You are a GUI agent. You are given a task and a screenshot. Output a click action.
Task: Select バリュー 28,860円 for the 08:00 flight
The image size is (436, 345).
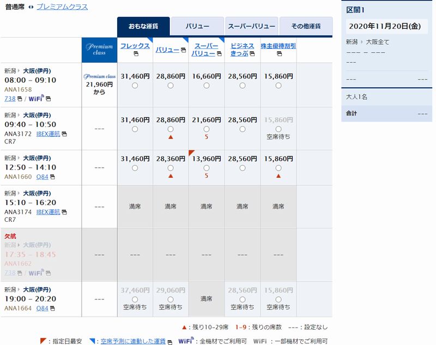click(171, 86)
